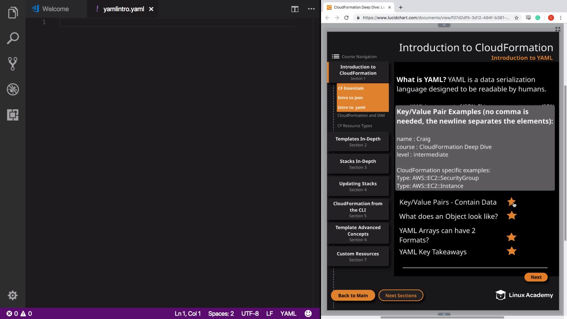This screenshot has height=319, width=567.
Task: Select Intro to json lesson
Action: [350, 98]
